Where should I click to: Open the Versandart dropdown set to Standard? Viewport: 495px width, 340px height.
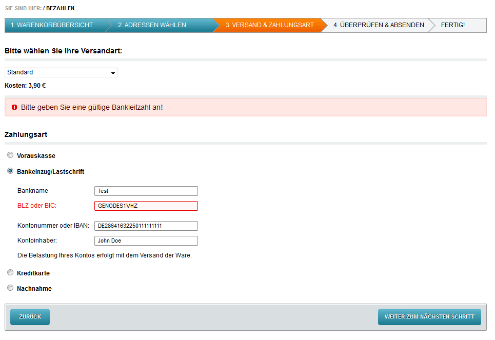61,73
